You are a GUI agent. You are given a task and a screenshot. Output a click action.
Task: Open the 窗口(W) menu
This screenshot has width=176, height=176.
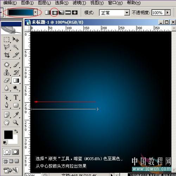coord(115,3)
